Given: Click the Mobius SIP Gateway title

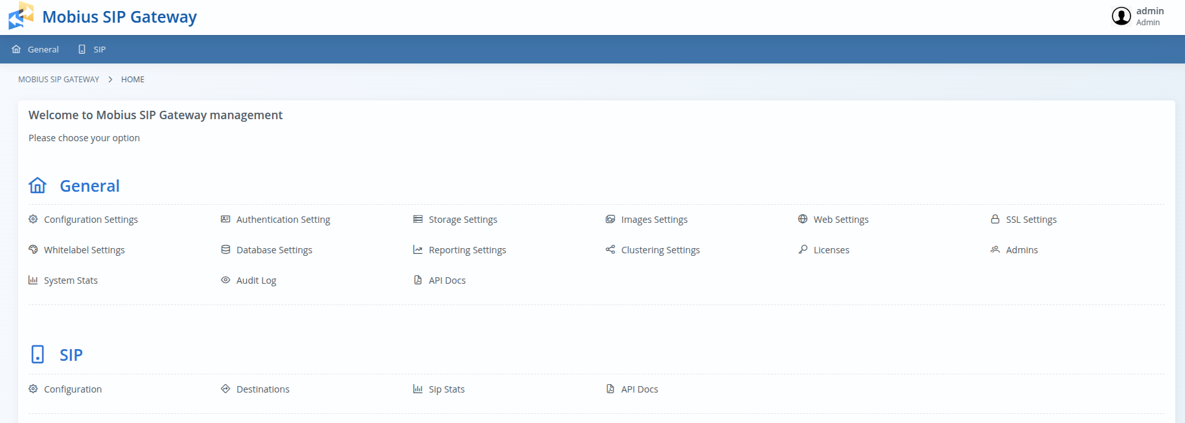Looking at the screenshot, I should click(119, 17).
